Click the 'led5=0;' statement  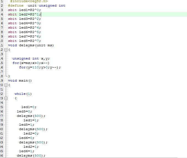click(24, 111)
